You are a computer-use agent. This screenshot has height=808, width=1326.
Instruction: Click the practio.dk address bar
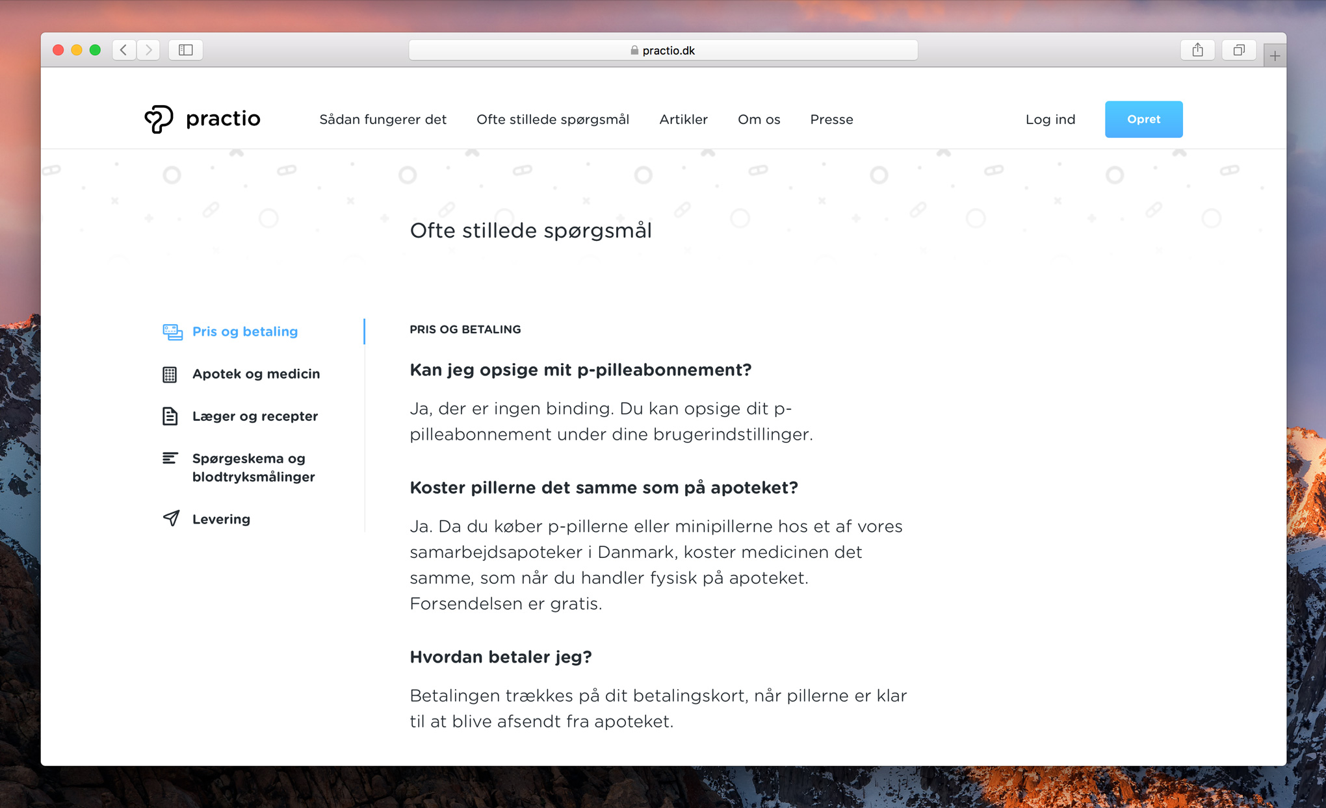[663, 50]
